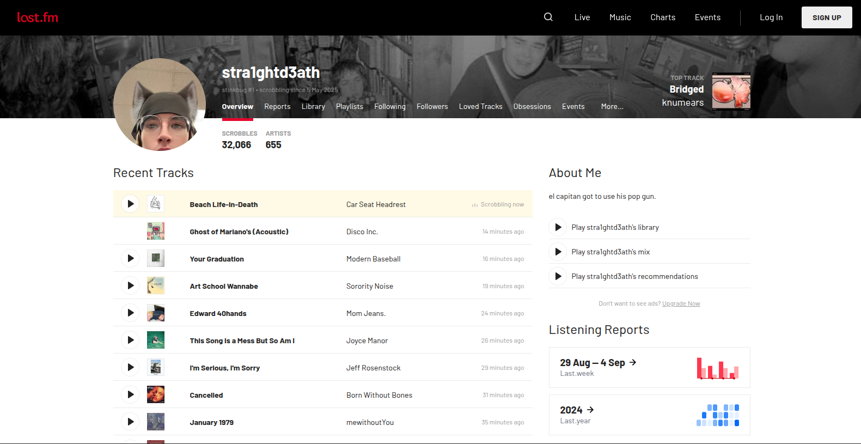861x444 pixels.
Task: Expand the More... profile menu
Action: (x=612, y=107)
